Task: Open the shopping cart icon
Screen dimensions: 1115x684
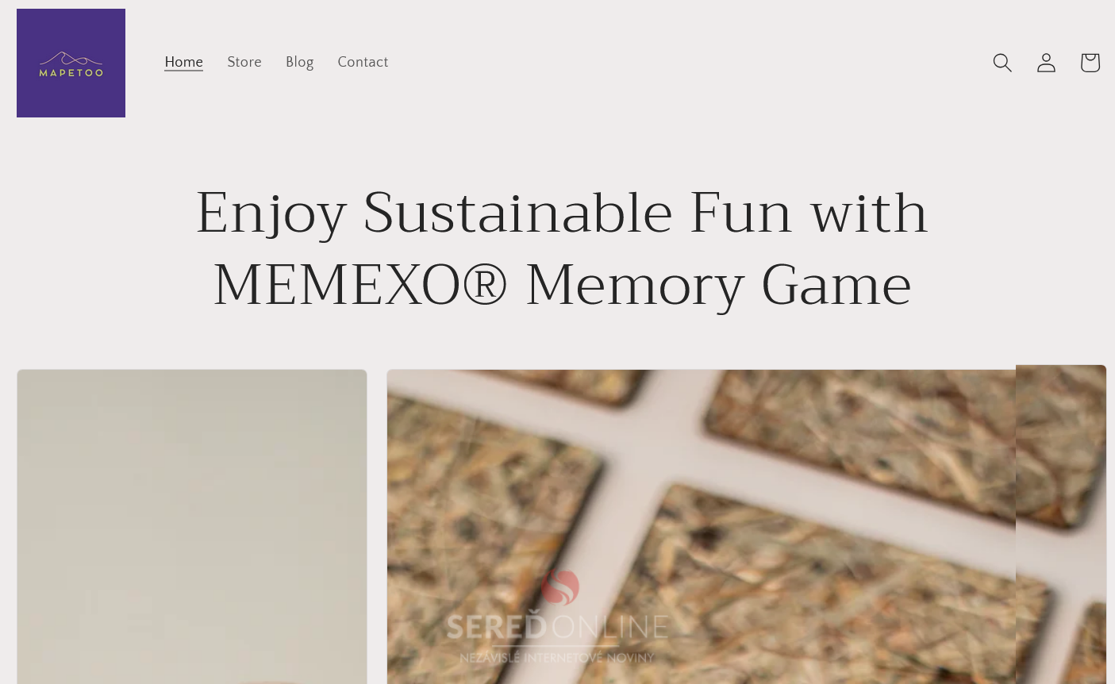Action: tap(1090, 63)
